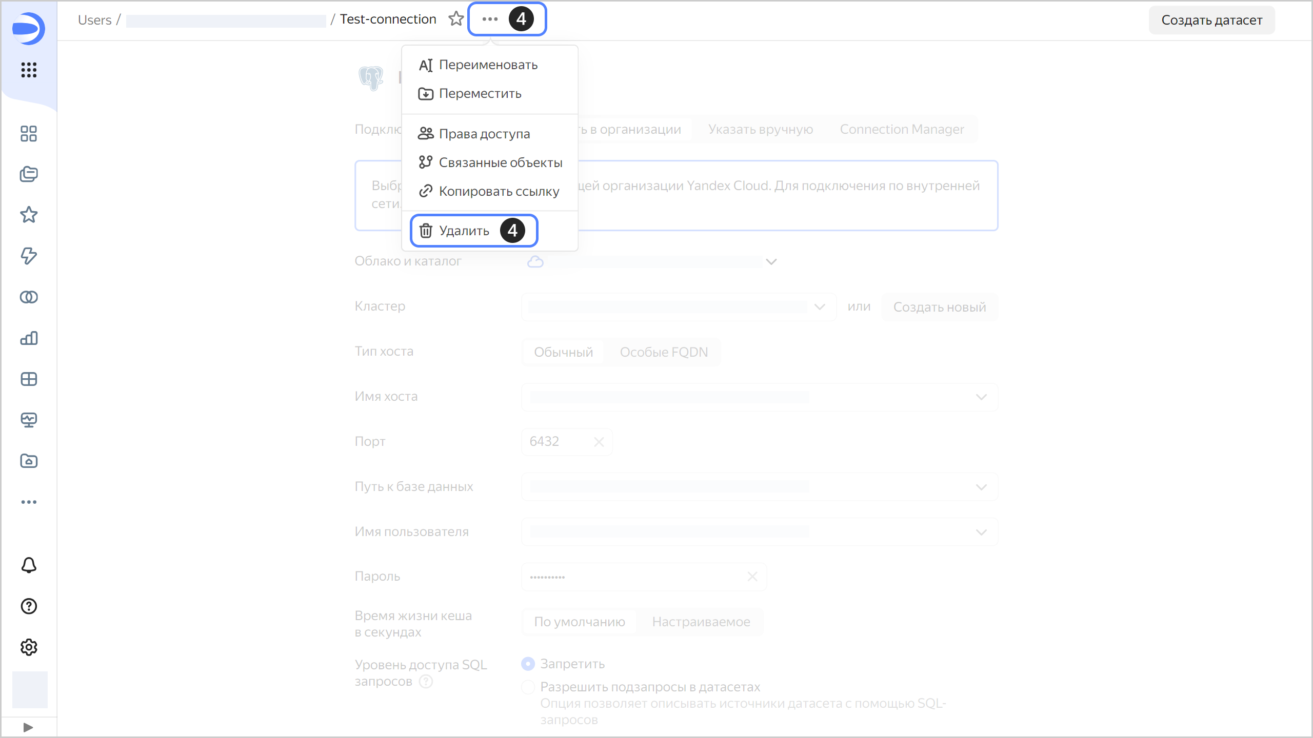1313x738 pixels.
Task: Click the Создать датасет button
Action: pos(1211,20)
